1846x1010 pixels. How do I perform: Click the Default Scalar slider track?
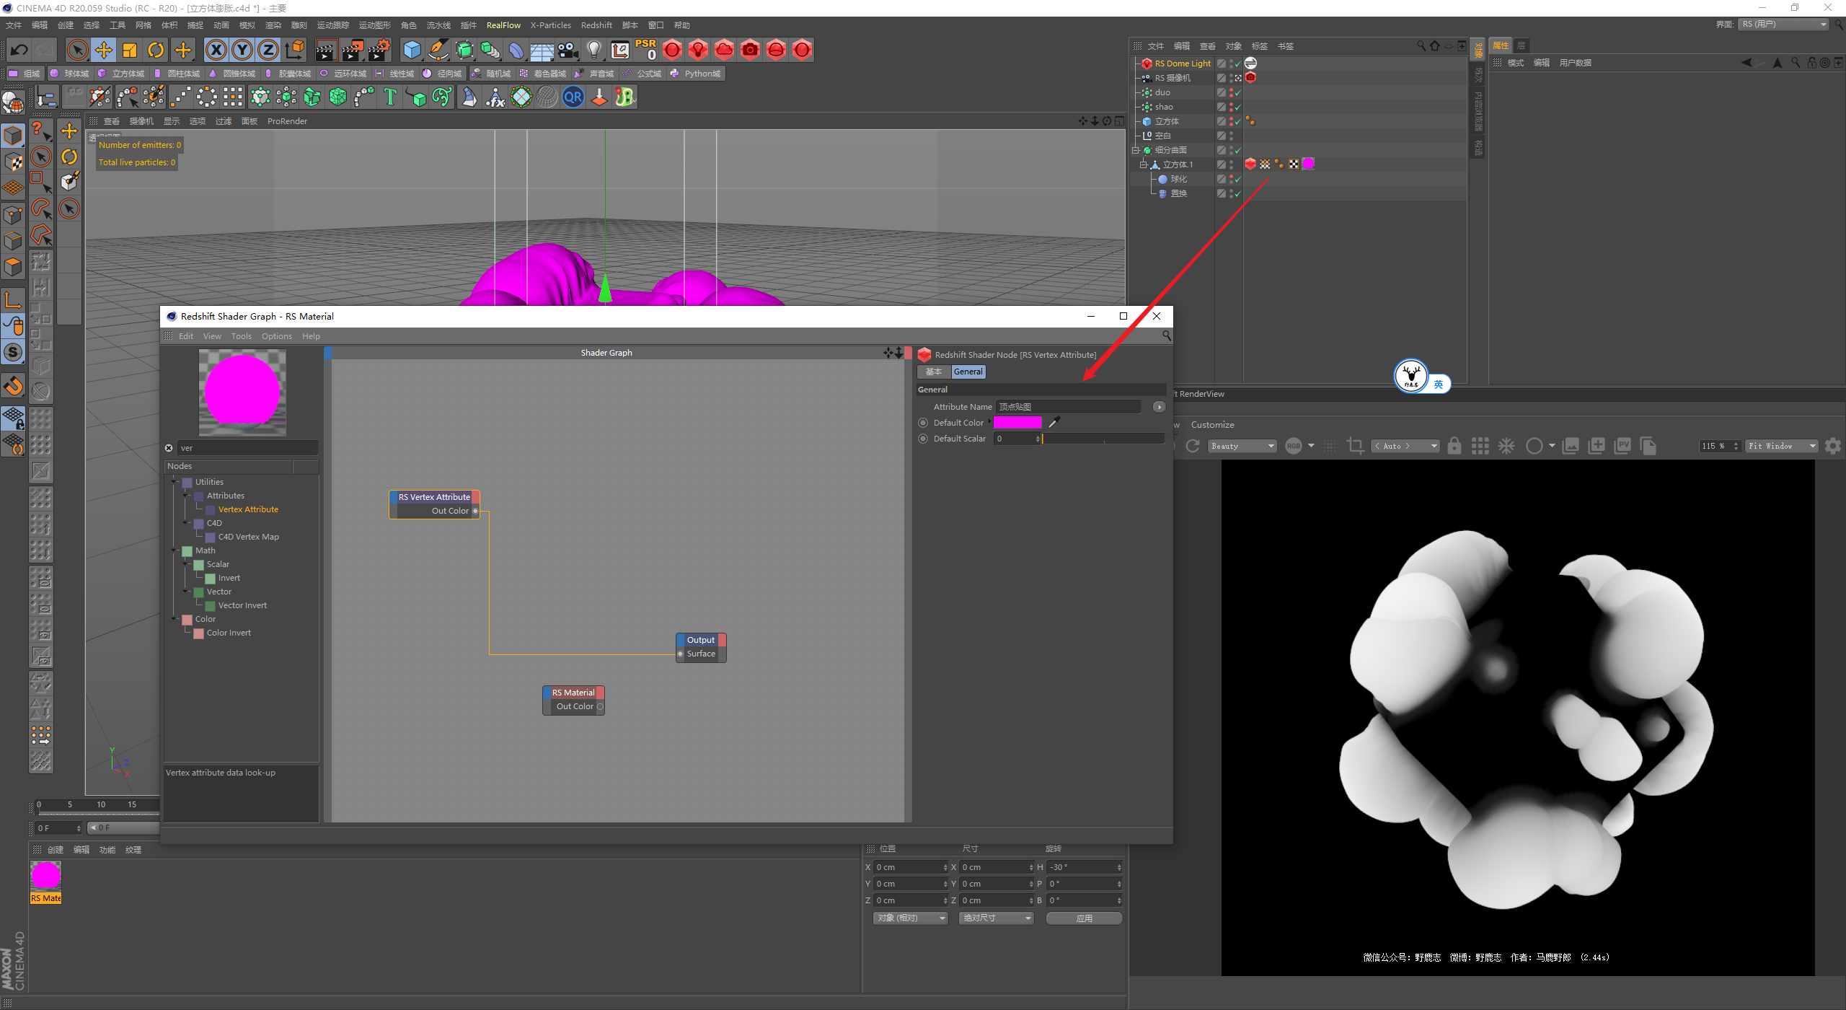pyautogui.click(x=1103, y=439)
